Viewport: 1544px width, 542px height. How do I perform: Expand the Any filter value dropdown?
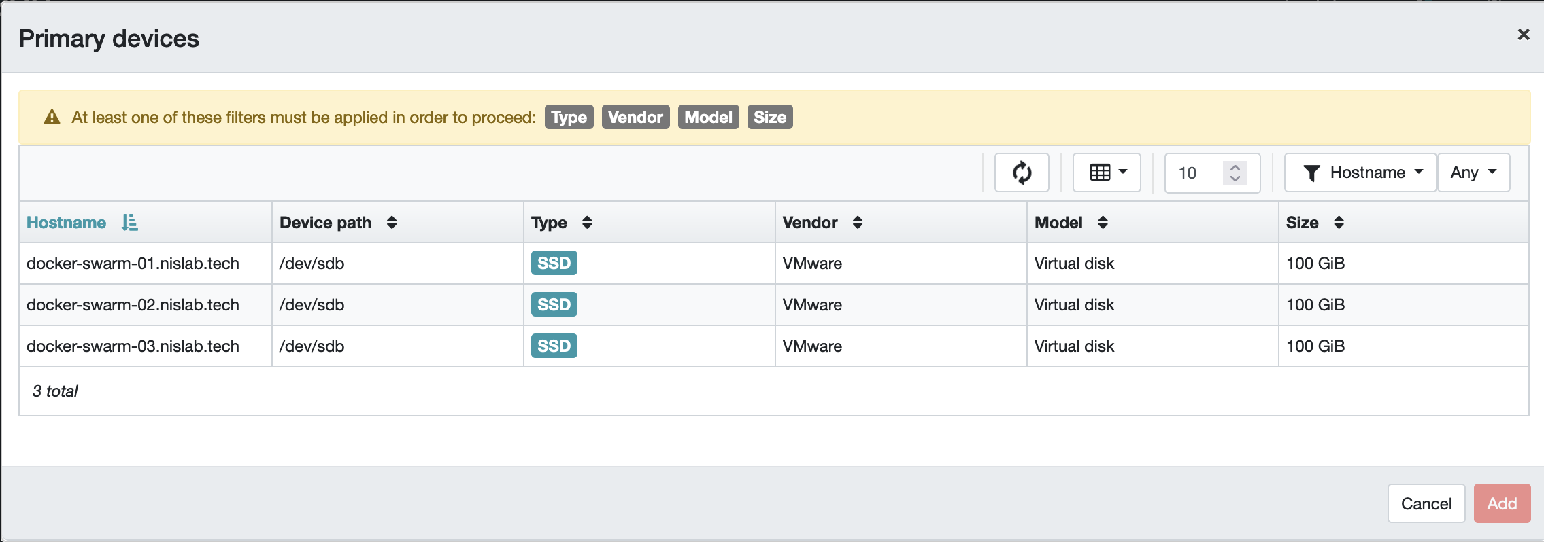pos(1473,173)
